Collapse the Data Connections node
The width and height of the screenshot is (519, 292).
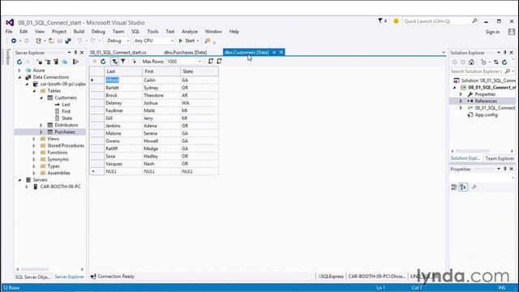19,77
